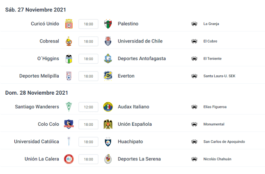Viewport: 265px width, 174px height.
Task: Open the Deportes Antofagasta team link
Action: point(142,59)
